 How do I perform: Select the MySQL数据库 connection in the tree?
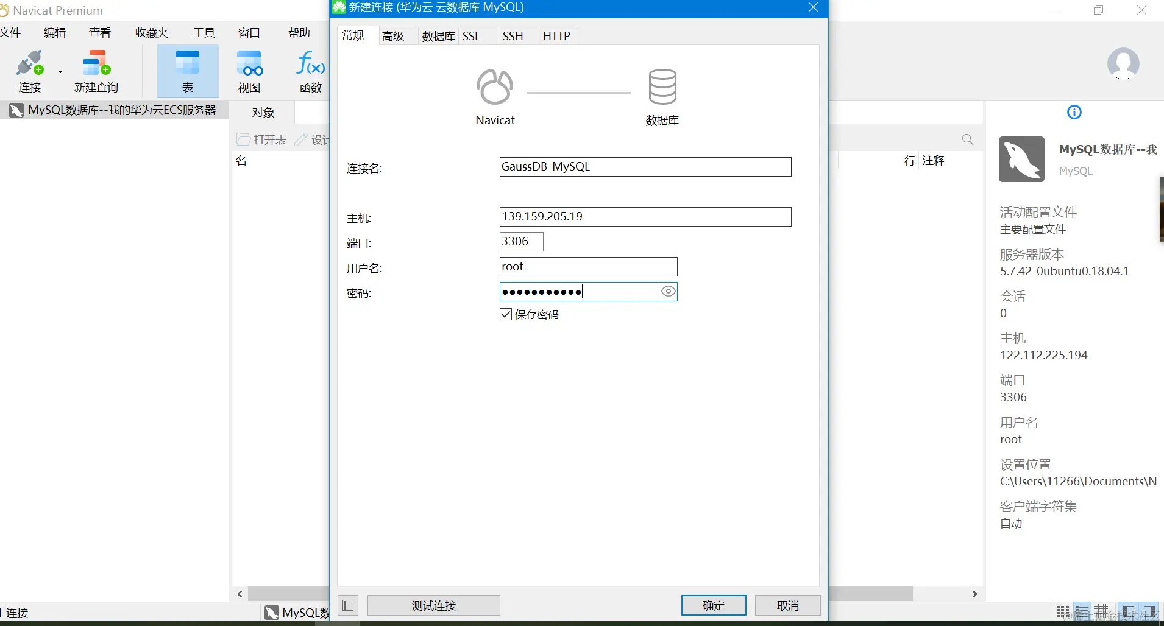pos(115,110)
